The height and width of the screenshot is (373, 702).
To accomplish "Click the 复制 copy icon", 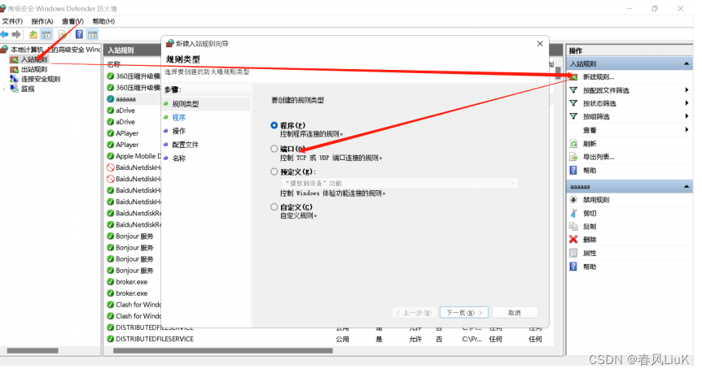I will point(573,227).
